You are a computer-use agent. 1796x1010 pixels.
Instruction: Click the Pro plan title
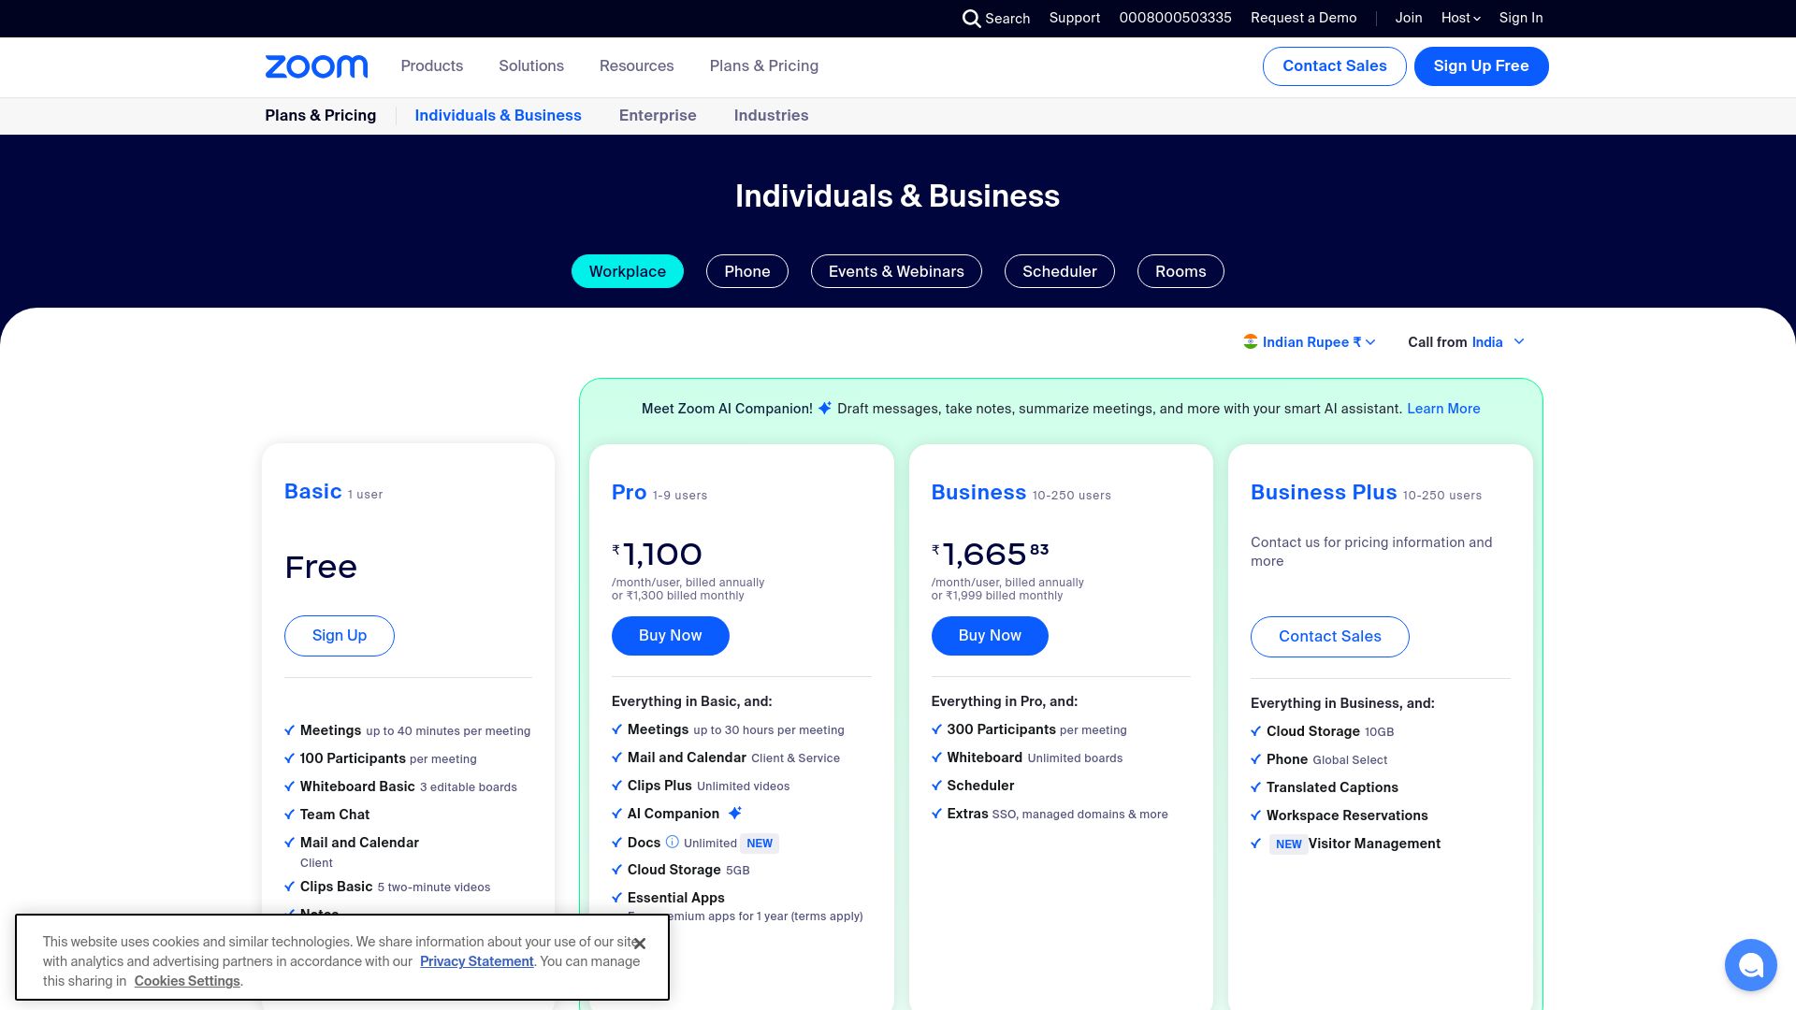click(629, 493)
